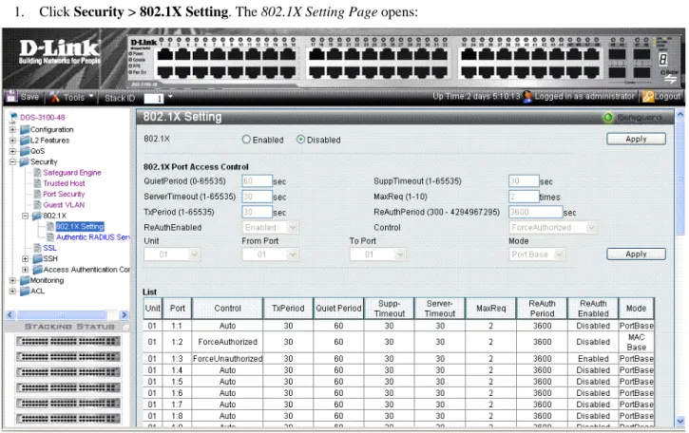
Task: Click the SSH folder icon
Action: [x=37, y=258]
